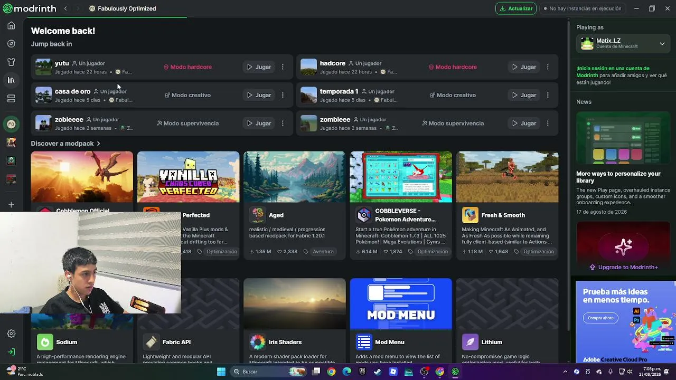Click Optimización tag on Fresh & Smooth card

tap(539, 252)
